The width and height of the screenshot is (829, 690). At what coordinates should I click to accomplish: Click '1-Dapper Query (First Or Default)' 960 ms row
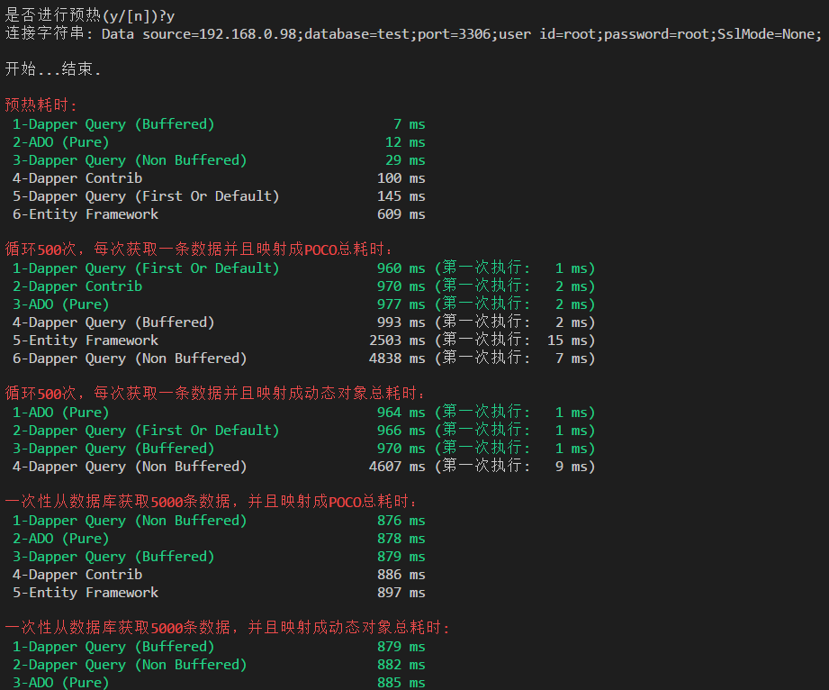pos(304,268)
